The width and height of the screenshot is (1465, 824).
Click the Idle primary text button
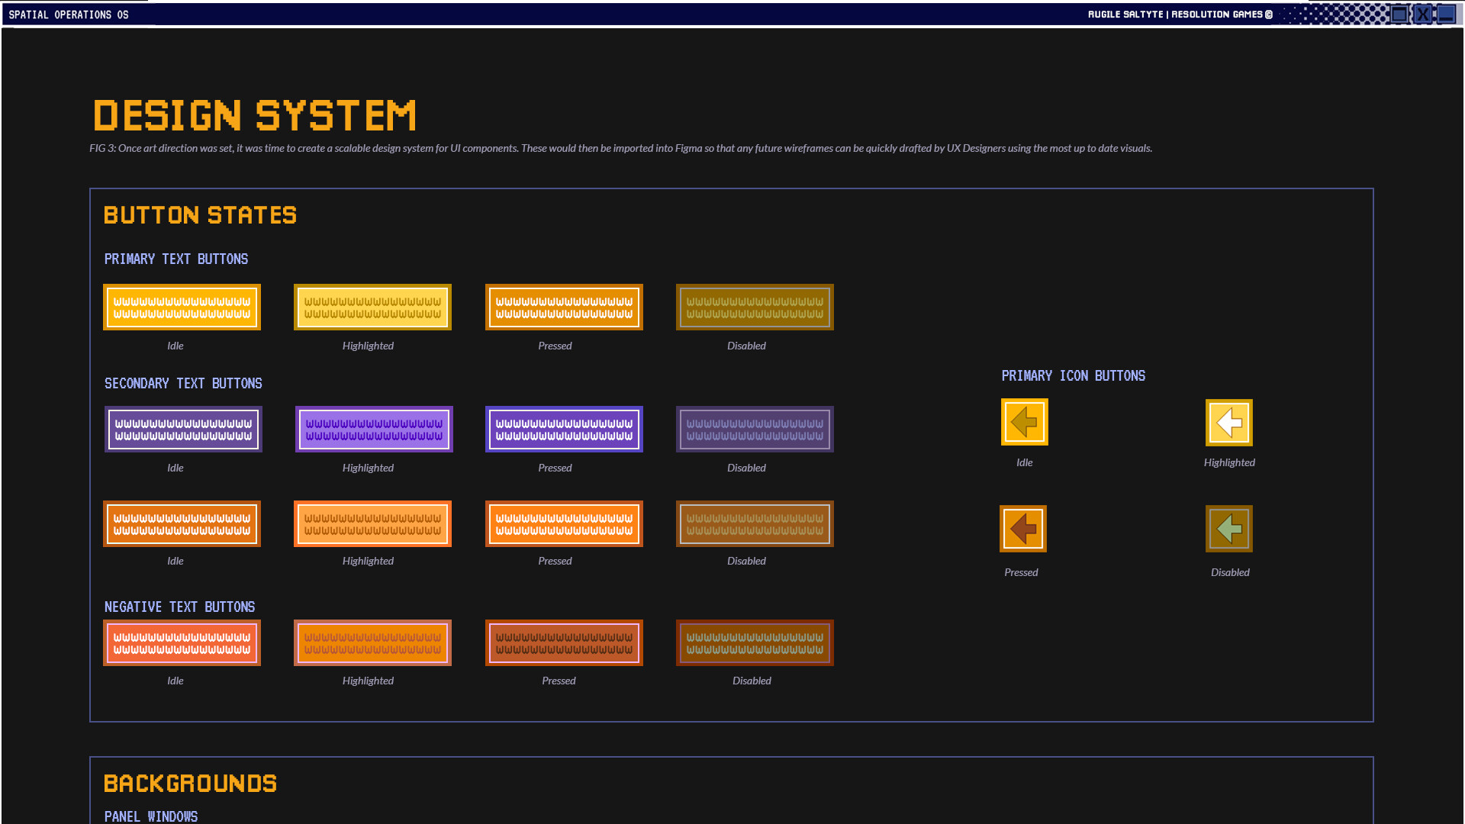click(x=182, y=307)
